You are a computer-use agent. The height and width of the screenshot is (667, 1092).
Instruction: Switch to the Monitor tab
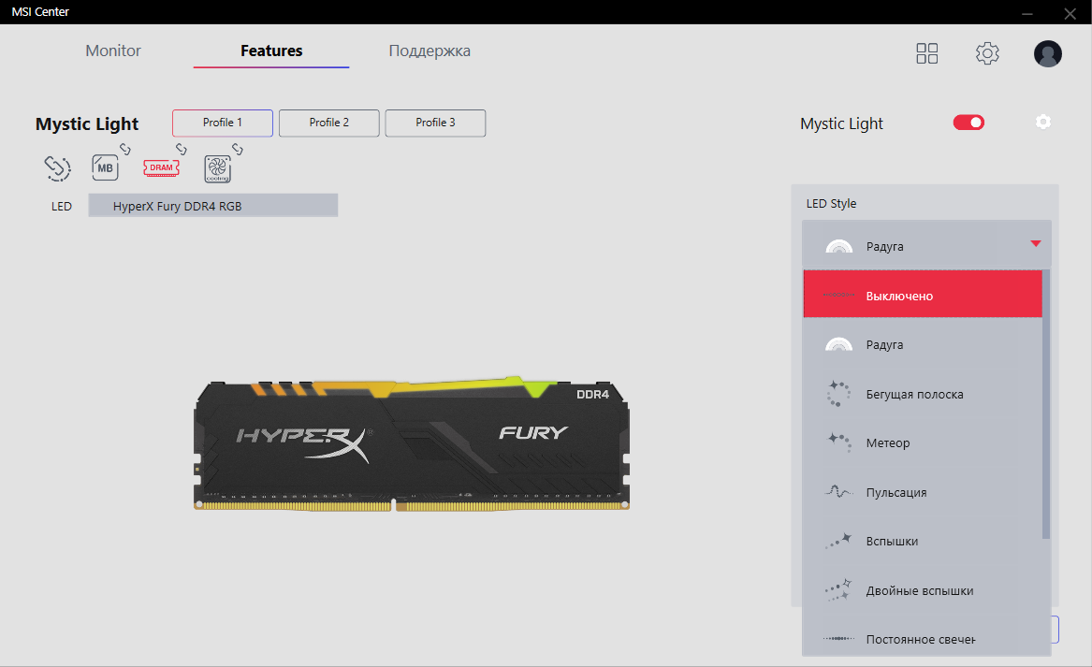point(113,51)
